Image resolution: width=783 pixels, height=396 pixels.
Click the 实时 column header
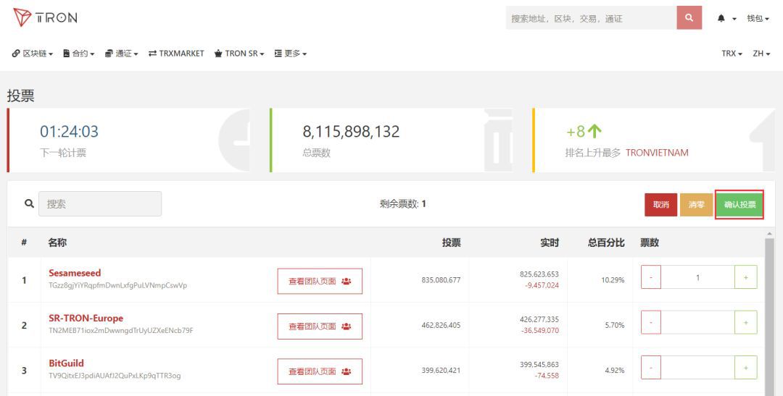[x=550, y=243]
